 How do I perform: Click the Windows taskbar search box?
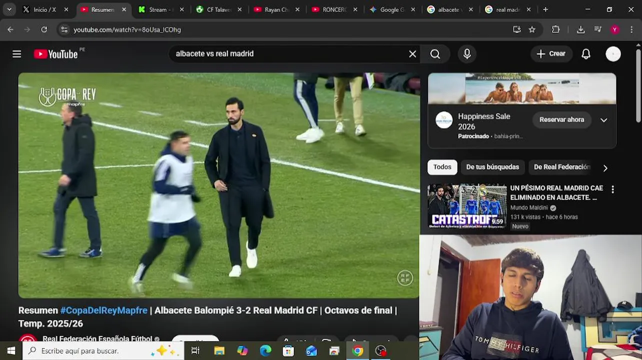click(x=102, y=351)
